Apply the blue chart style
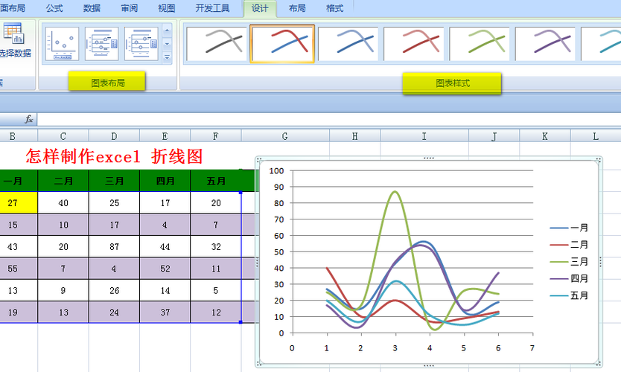621x372 pixels. click(x=348, y=44)
